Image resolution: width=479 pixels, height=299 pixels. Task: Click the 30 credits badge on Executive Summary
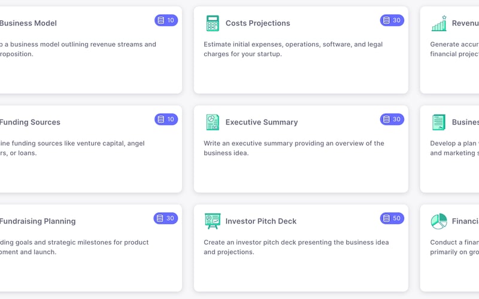click(392, 120)
